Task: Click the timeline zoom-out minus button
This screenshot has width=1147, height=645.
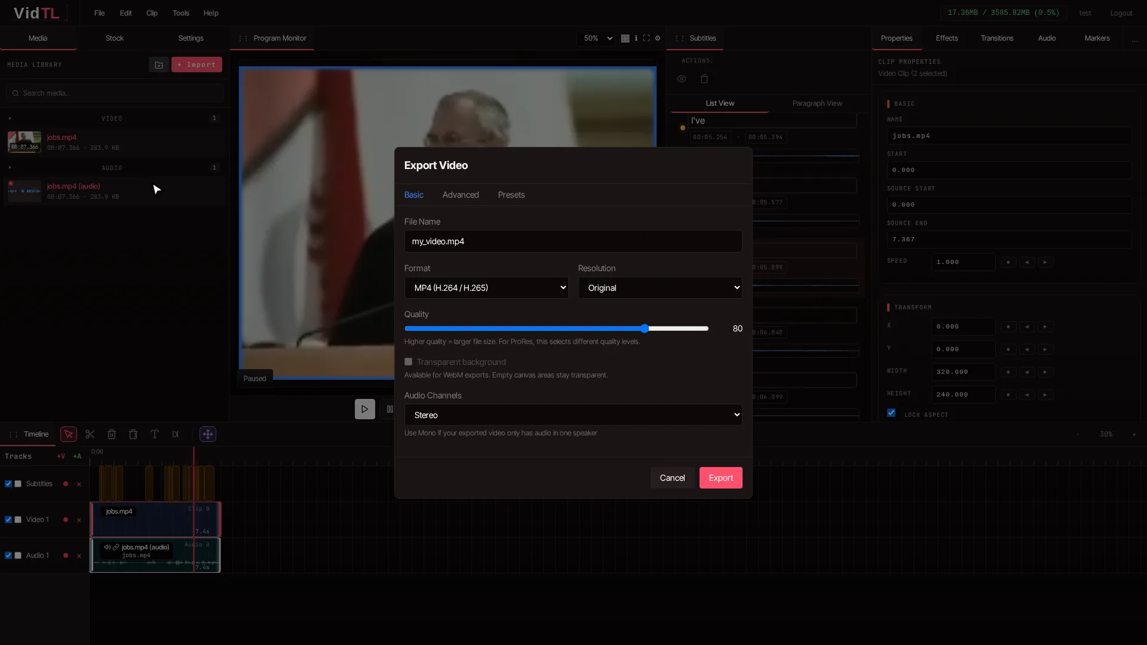Action: click(x=1078, y=435)
